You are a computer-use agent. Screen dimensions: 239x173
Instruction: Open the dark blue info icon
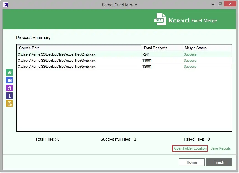[x=9, y=96]
